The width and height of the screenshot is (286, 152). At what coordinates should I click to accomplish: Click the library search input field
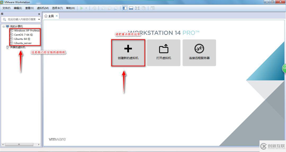(x=21, y=19)
